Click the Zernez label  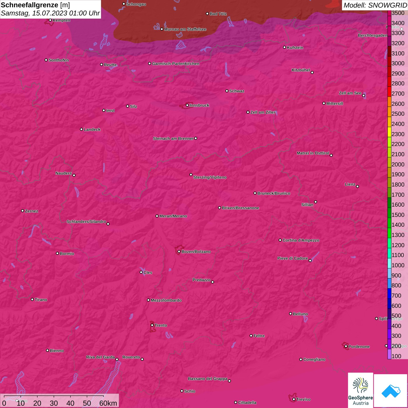click(31, 211)
